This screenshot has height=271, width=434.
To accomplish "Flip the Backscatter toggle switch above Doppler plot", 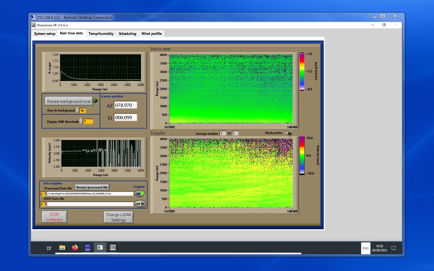I will pyautogui.click(x=289, y=133).
